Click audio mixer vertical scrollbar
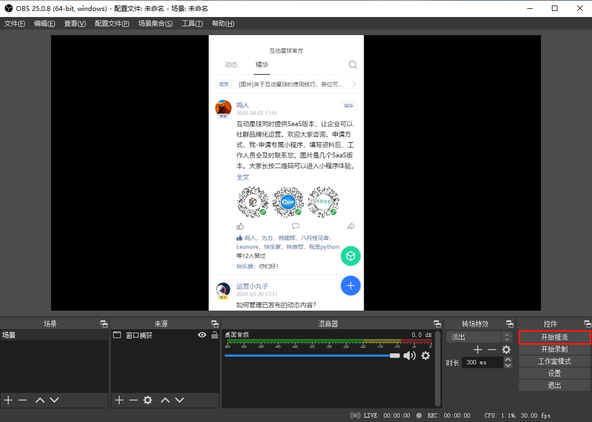The width and height of the screenshot is (592, 422). pyautogui.click(x=438, y=368)
